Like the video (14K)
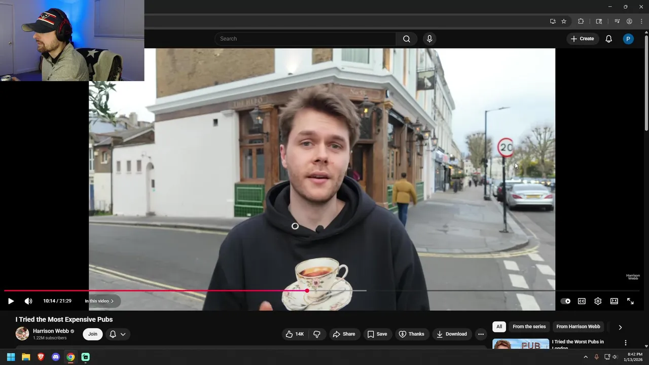 (295, 334)
